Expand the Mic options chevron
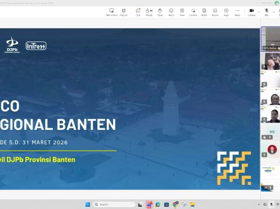 coord(274,12)
